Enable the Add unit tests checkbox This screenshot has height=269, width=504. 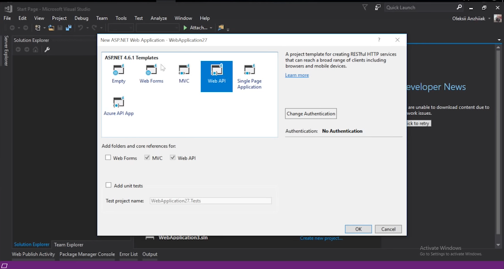coord(108,185)
